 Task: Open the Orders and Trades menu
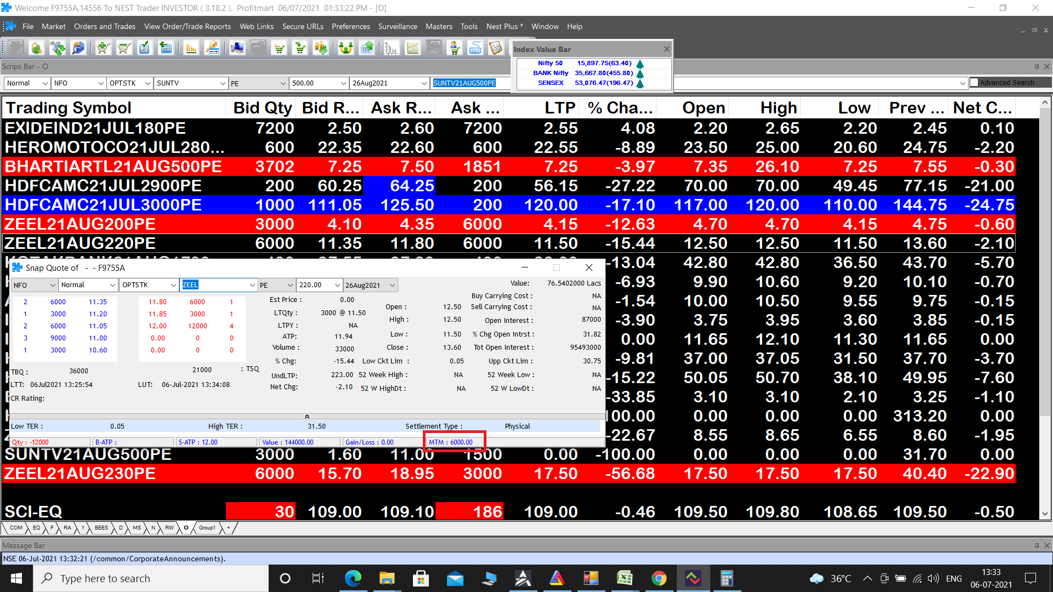click(105, 26)
